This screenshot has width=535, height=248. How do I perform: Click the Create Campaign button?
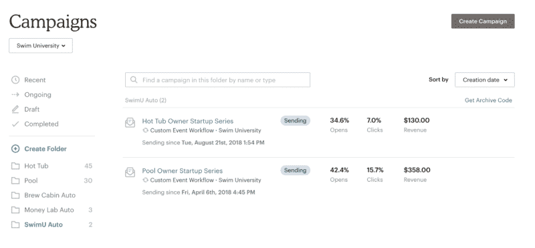pos(483,21)
